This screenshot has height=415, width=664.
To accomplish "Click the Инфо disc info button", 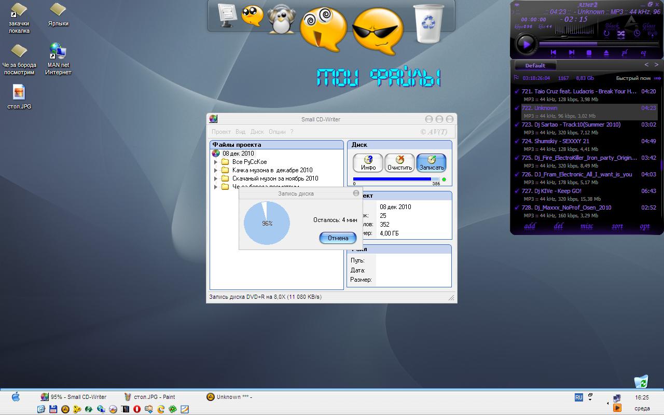I will pos(368,163).
